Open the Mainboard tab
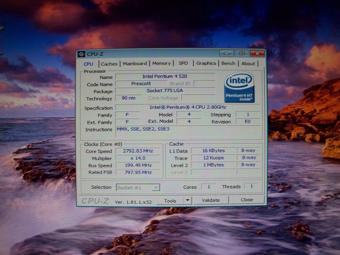Viewport: 340px width, 255px height. [135, 64]
